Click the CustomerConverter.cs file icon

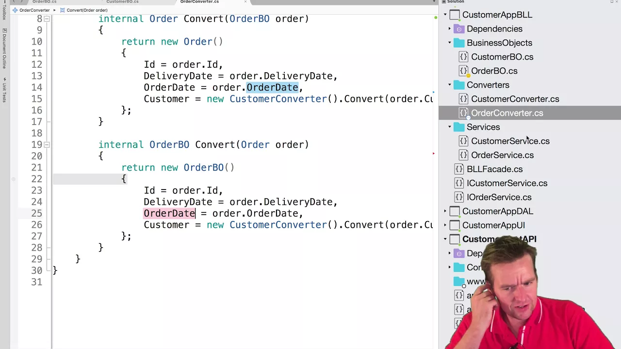point(463,99)
